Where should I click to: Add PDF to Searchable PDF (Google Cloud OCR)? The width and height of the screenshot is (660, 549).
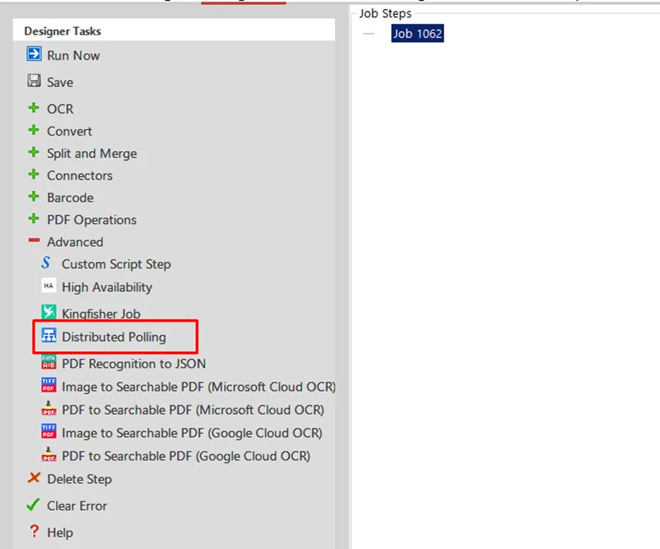[185, 456]
